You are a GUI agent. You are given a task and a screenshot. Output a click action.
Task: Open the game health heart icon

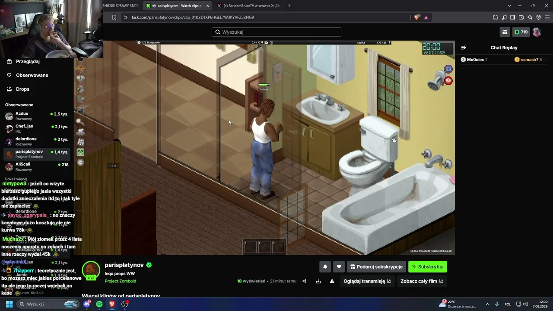pyautogui.click(x=80, y=79)
